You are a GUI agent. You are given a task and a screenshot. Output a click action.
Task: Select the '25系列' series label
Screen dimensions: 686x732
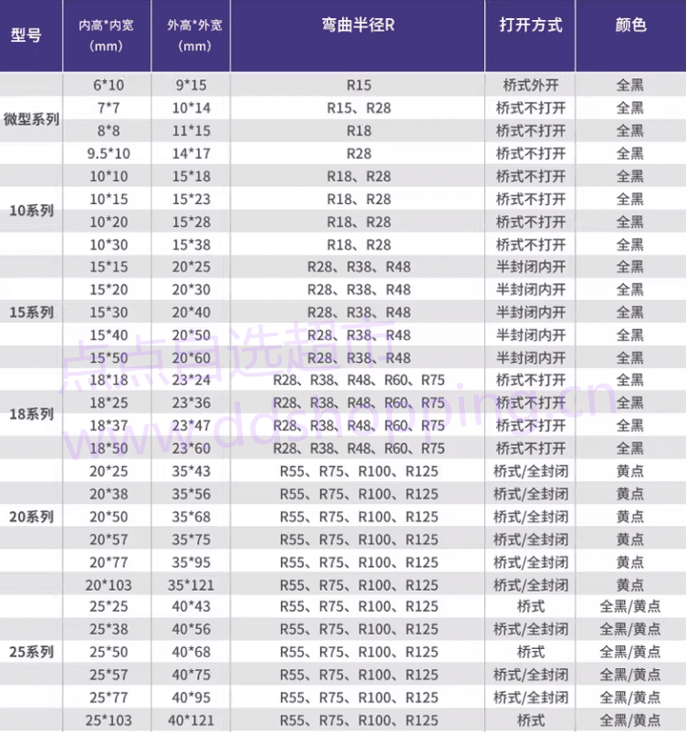pyautogui.click(x=31, y=652)
